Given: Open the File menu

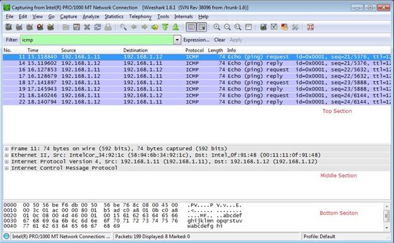Looking at the screenshot, I should (9, 16).
